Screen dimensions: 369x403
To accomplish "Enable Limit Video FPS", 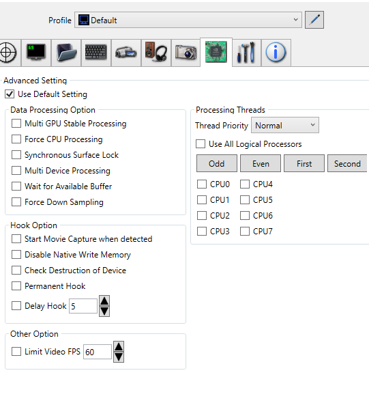I will (16, 351).
